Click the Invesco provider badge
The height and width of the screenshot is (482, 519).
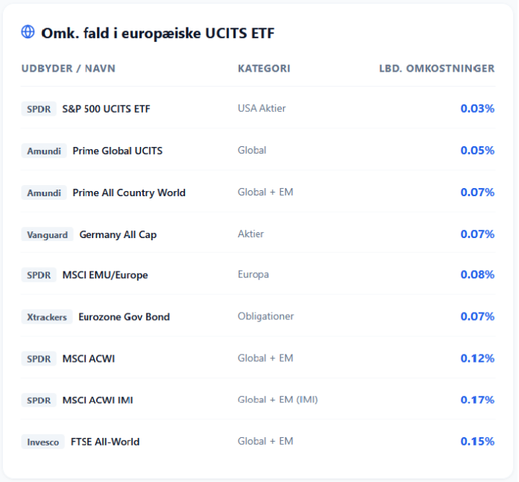point(43,441)
